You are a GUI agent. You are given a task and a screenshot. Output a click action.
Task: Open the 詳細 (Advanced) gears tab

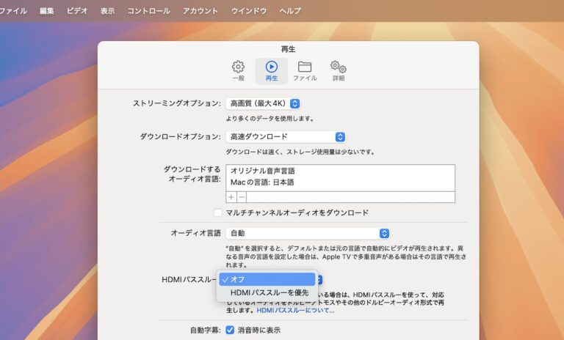point(338,70)
